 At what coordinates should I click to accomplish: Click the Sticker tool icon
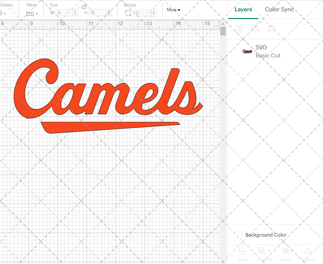click(x=2, y=13)
